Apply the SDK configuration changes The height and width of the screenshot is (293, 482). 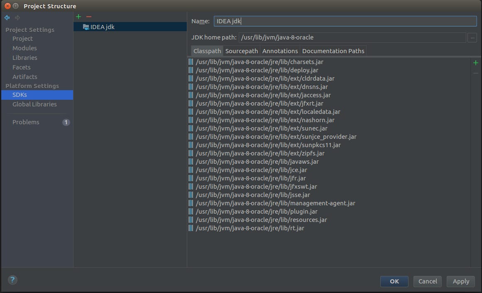pyautogui.click(x=460, y=281)
